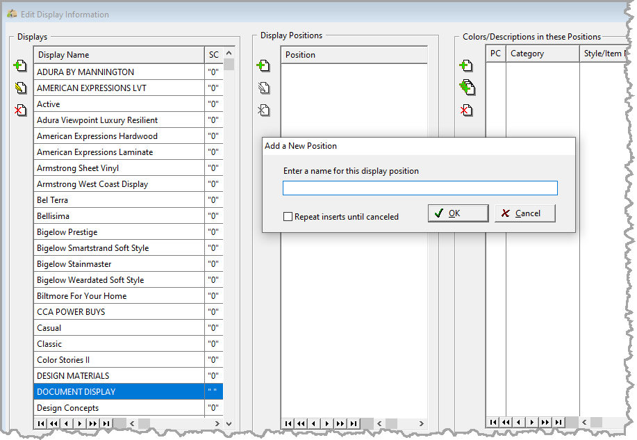The width and height of the screenshot is (637, 440).
Task: Click right arrow of Display Positions horizontal scrollbar
Action: pyautogui.click(x=421, y=423)
